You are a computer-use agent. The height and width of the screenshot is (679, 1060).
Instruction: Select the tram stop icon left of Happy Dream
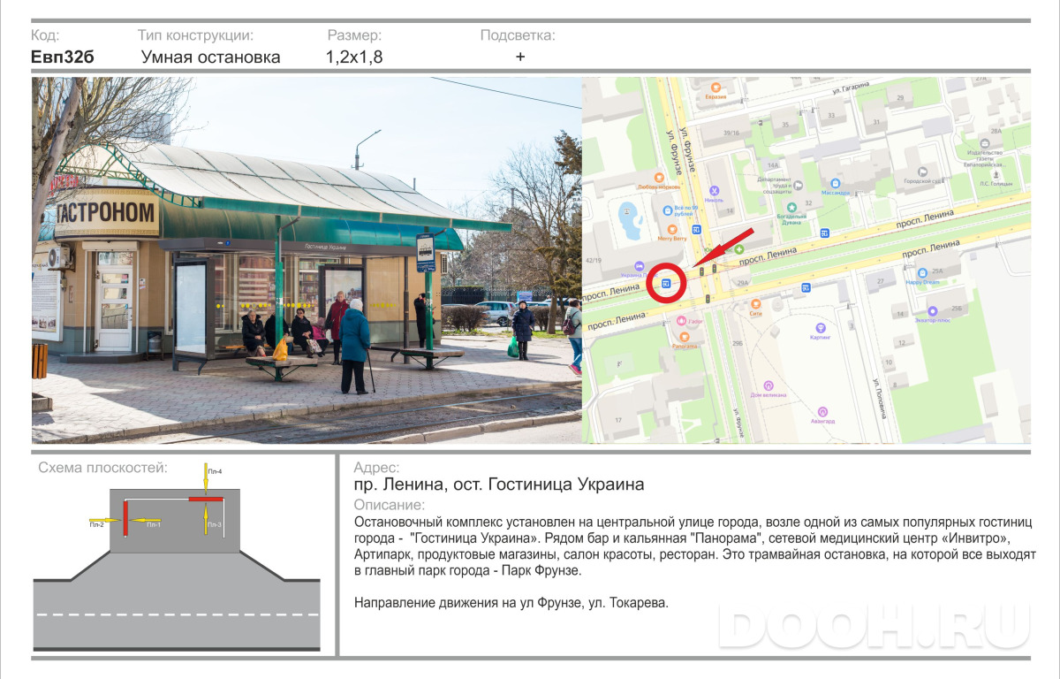(806, 287)
